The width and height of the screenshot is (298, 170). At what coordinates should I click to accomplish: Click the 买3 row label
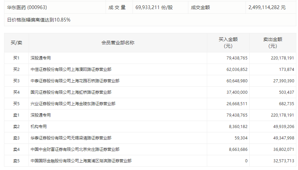tap(16, 81)
